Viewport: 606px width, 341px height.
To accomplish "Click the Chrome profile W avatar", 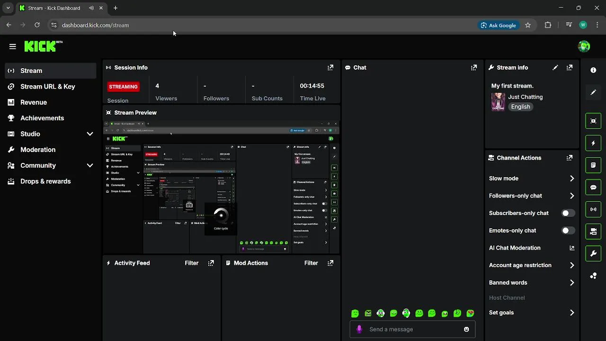I will tap(583, 25).
